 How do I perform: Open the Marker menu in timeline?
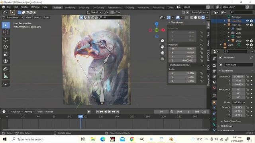pyautogui.click(x=49, y=112)
